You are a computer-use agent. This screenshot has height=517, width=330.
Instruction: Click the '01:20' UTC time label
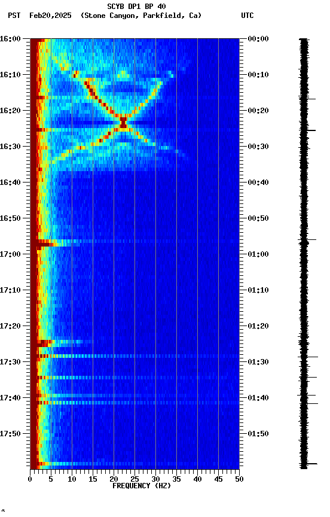click(x=258, y=327)
